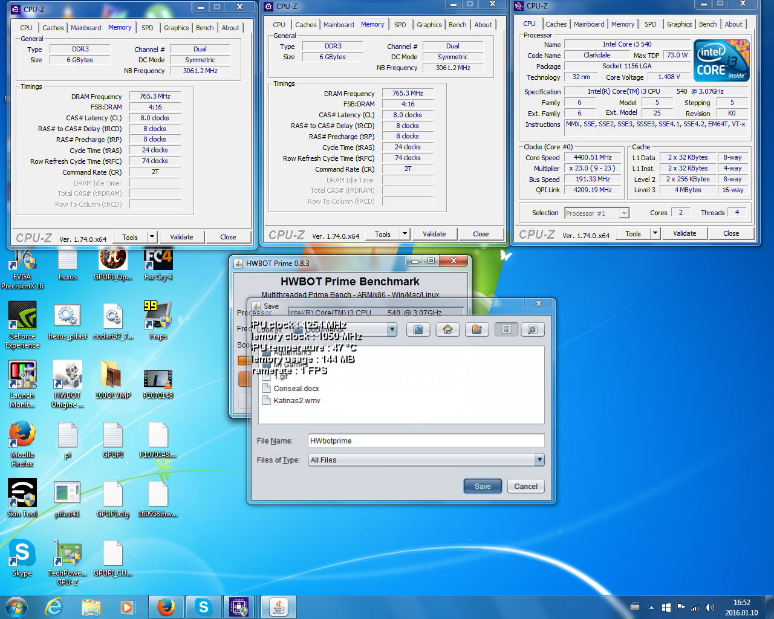Select the GPUPI.cfg file on desktop

(x=113, y=499)
